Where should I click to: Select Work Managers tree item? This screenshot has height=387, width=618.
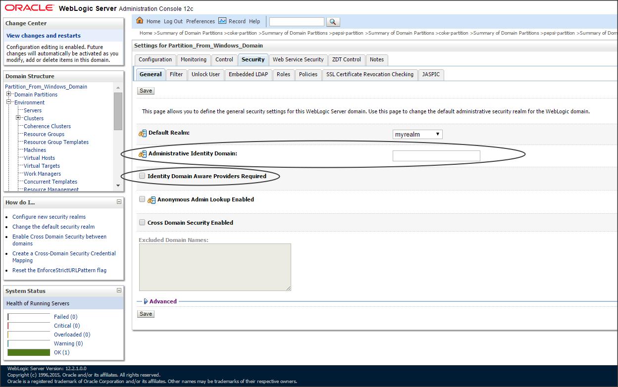[42, 174]
